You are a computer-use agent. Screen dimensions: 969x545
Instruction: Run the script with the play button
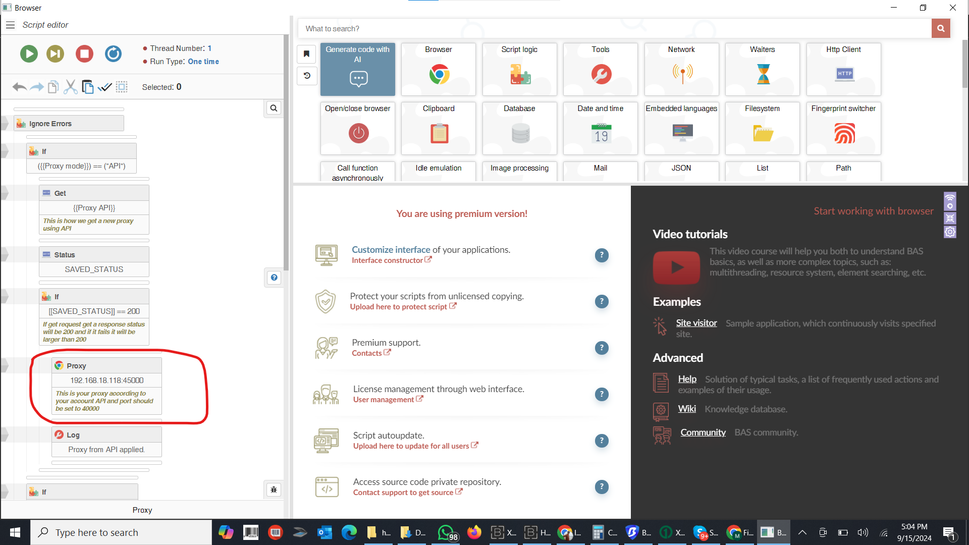[x=29, y=53]
